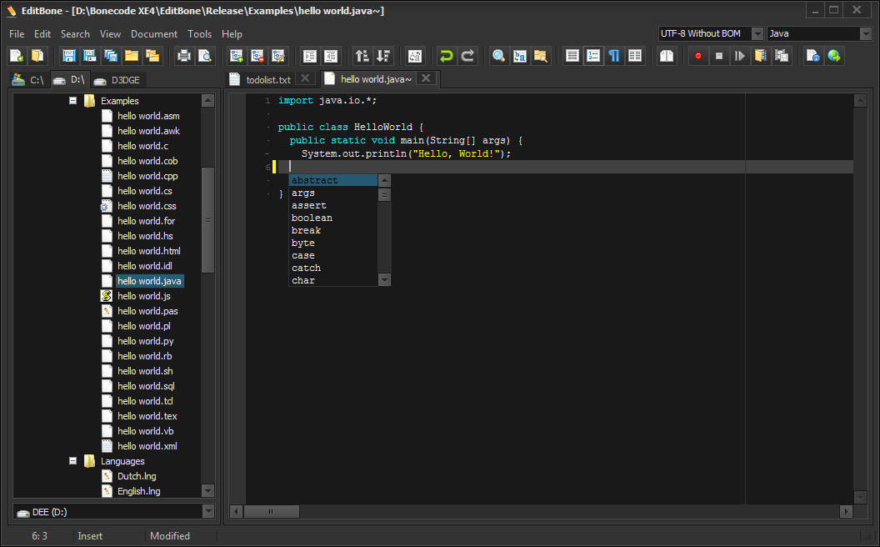Click the tree icon with green plus
The width and height of the screenshot is (880, 547).
pyautogui.click(x=237, y=56)
